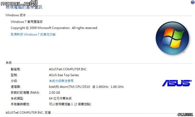Screen dimensions: 195x117
Task: Click the 檢視電腦的基本資訊 page heading
Action: coord(24,7)
